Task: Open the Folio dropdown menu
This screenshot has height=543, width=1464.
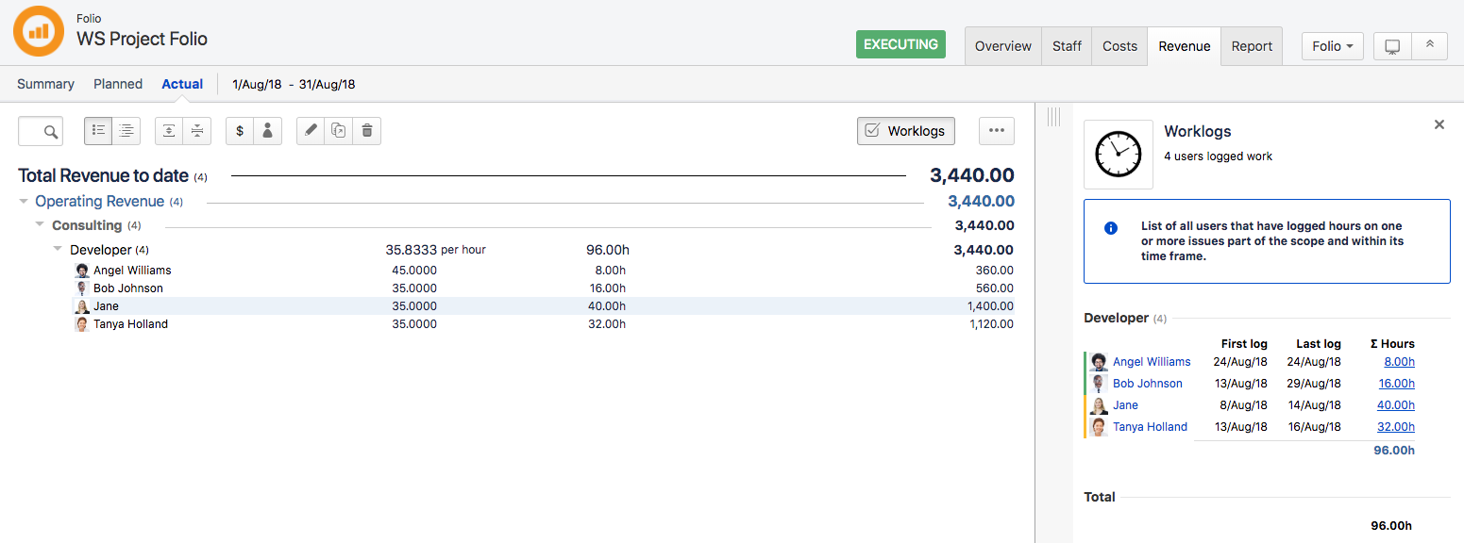Action: click(x=1332, y=46)
